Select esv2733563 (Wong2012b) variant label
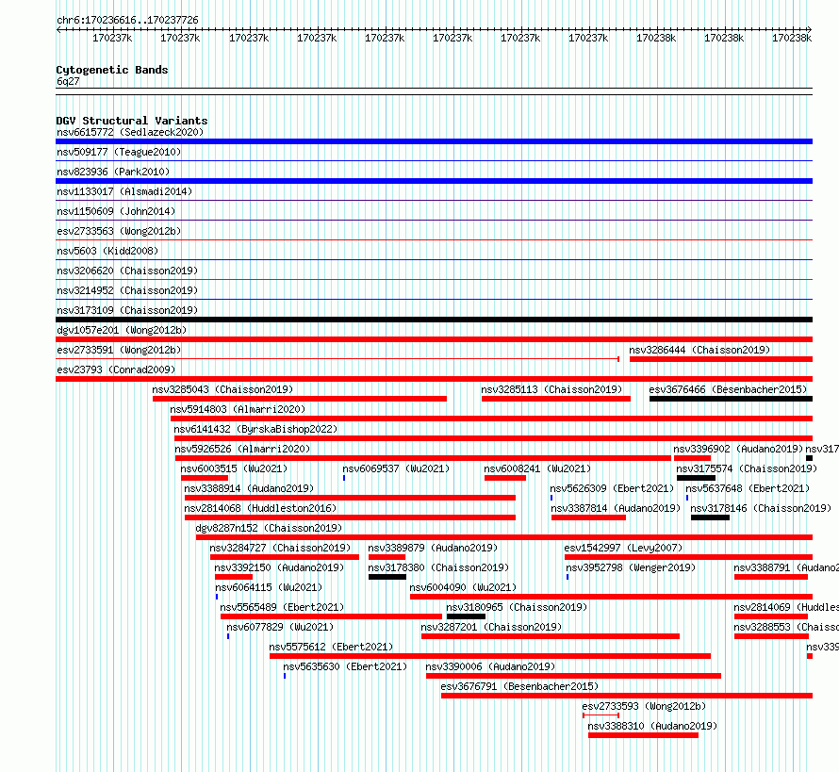The image size is (839, 772). (x=119, y=231)
